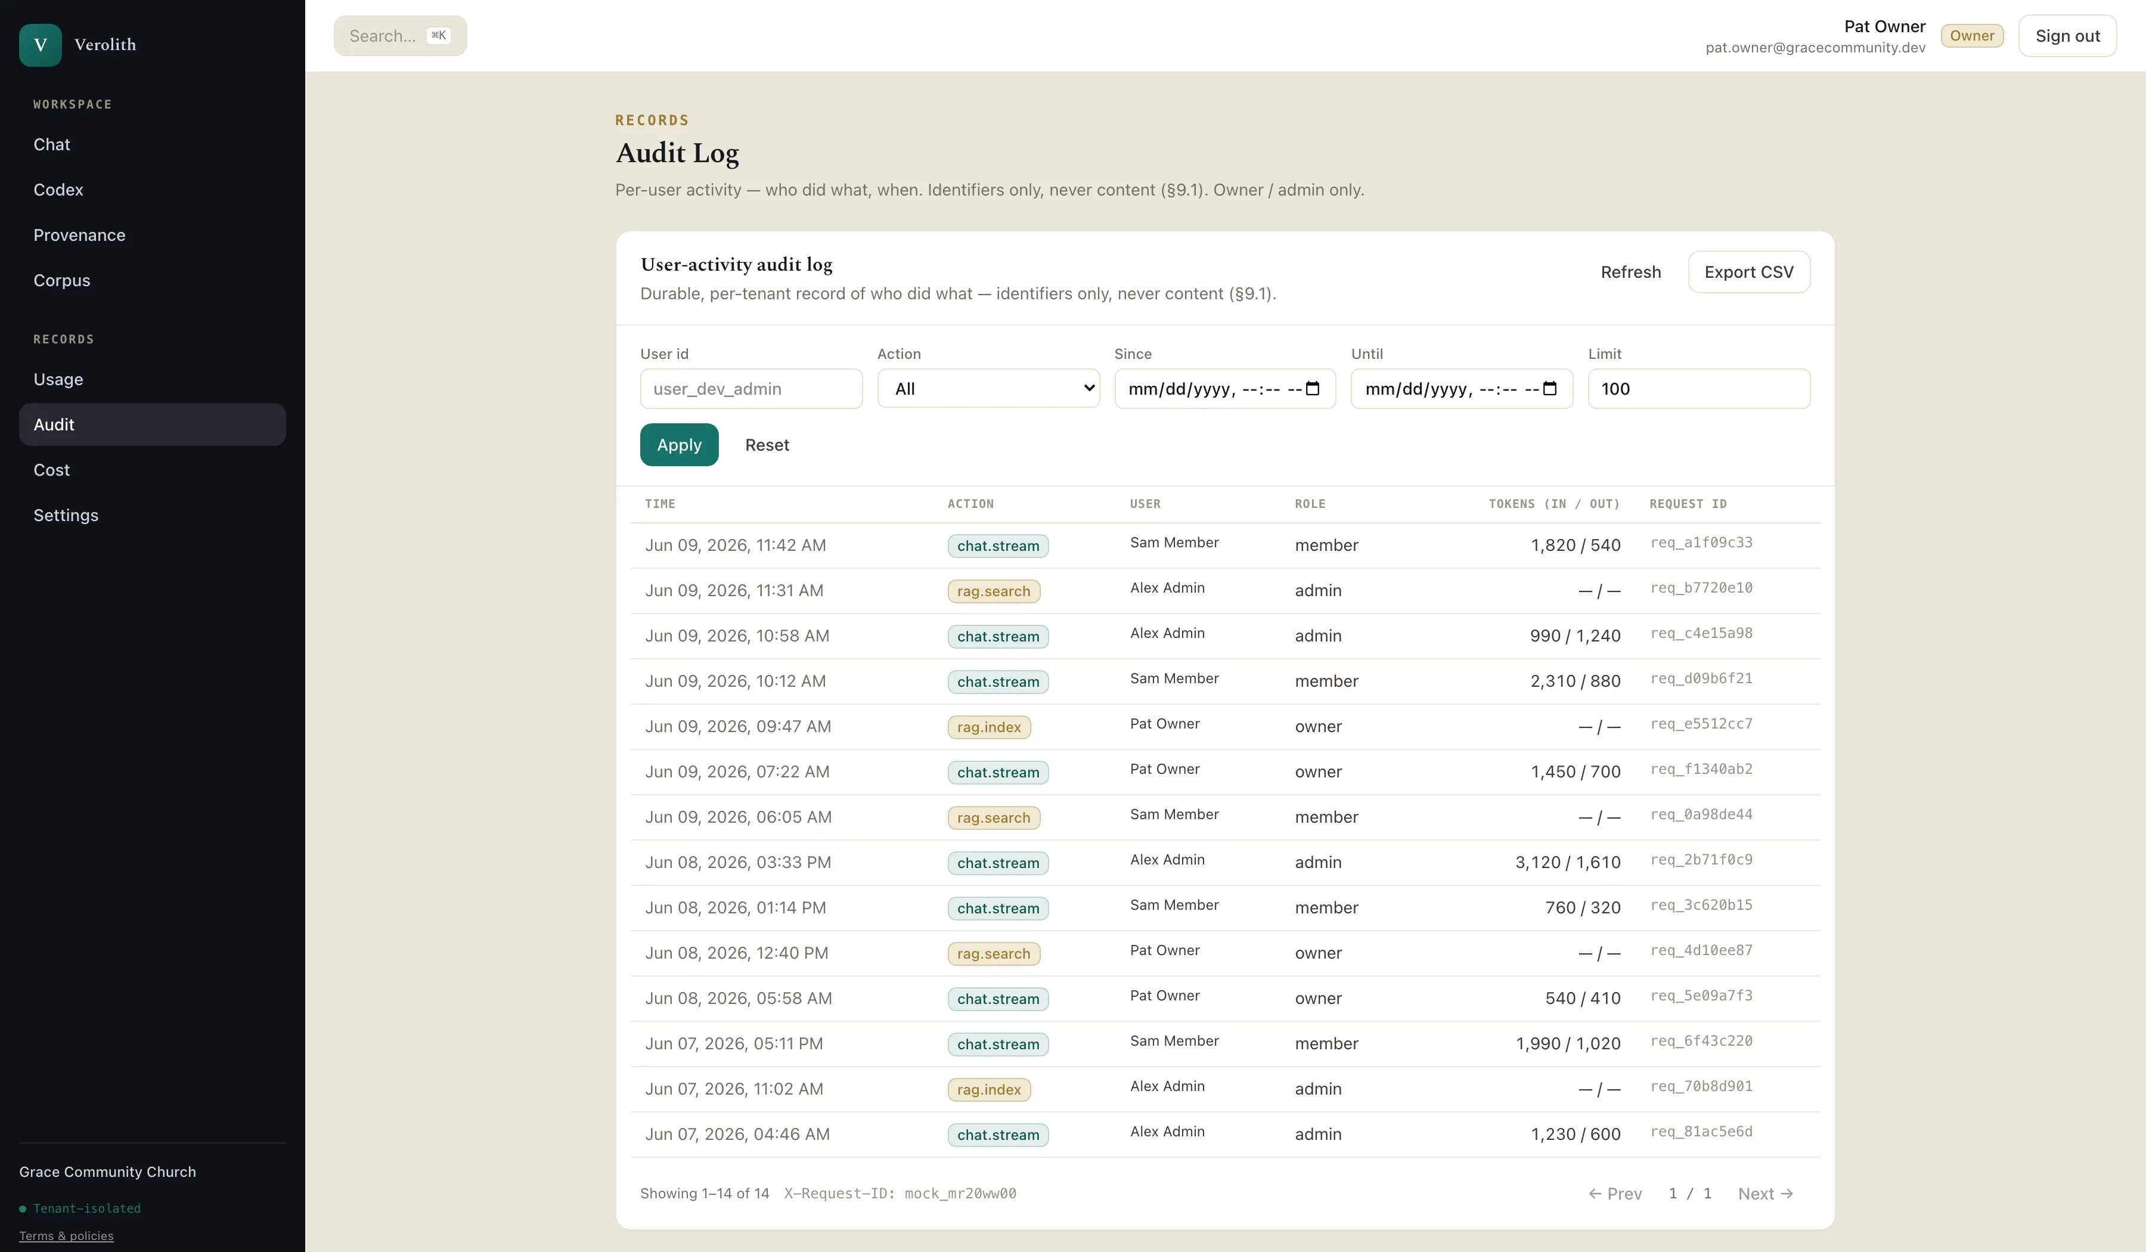Go to the Next page
2146x1252 pixels.
[x=1764, y=1193]
